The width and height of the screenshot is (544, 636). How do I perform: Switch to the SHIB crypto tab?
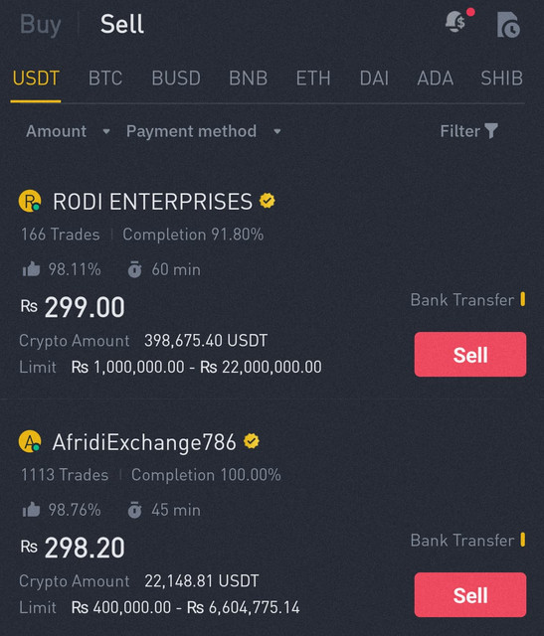[x=502, y=78]
